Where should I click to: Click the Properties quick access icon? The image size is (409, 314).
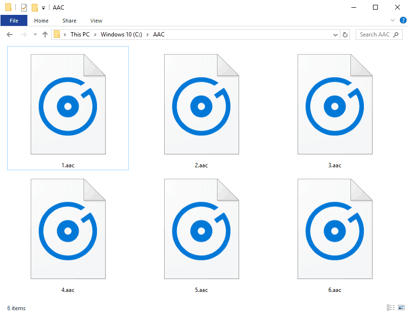tap(24, 8)
